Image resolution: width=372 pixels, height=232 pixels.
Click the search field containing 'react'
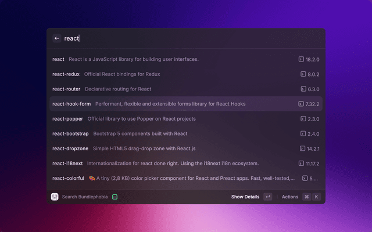(186, 38)
